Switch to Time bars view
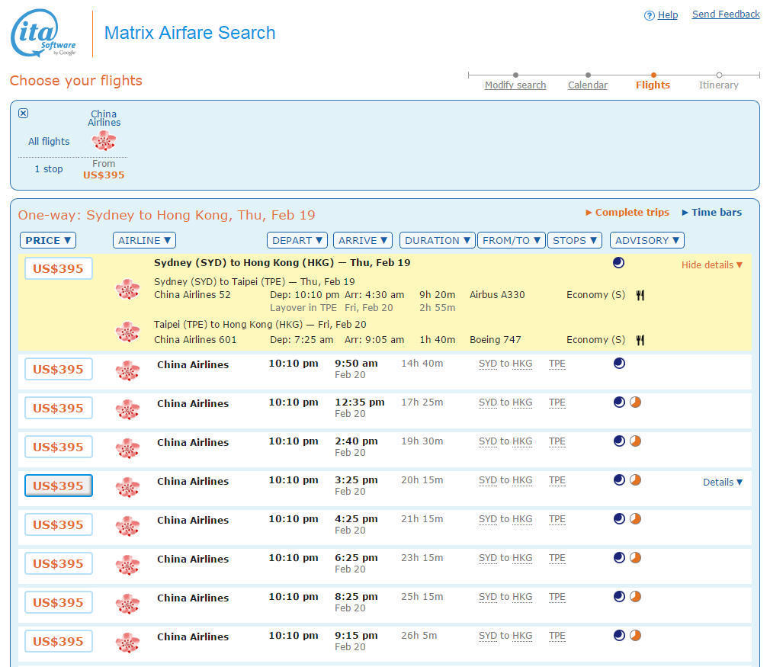The width and height of the screenshot is (770, 667). pos(711,212)
